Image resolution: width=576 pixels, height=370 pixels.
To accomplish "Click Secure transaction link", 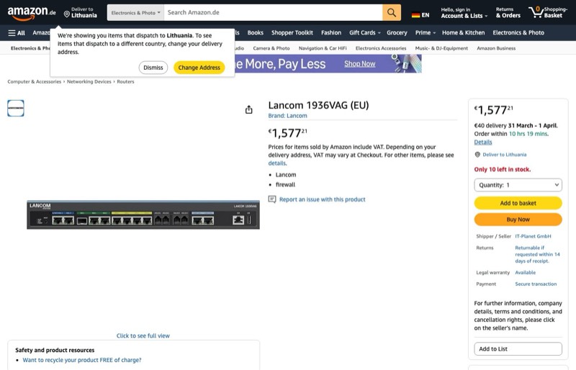I will [x=536, y=284].
